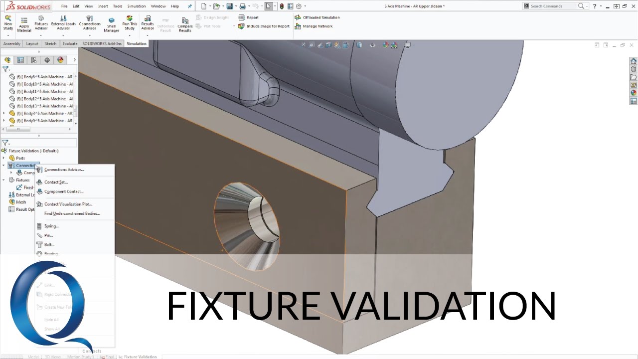Image resolution: width=638 pixels, height=359 pixels.
Task: Open the ConfigurationManager tab
Action: (34, 60)
